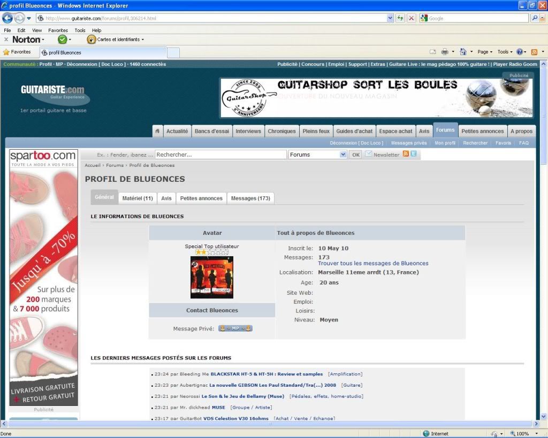Expand the address bar history dropdown
The height and width of the screenshot is (438, 548).
(x=390, y=18)
